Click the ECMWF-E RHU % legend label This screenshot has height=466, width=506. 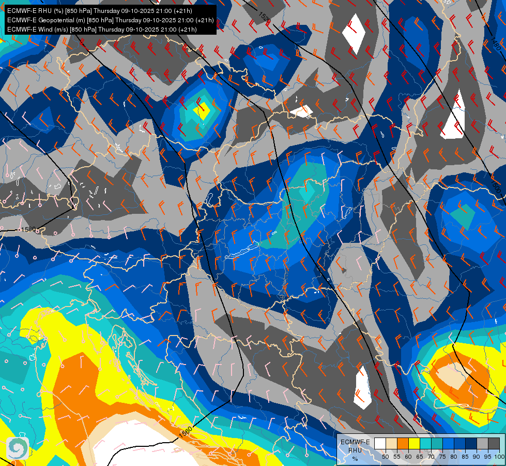[x=355, y=450]
